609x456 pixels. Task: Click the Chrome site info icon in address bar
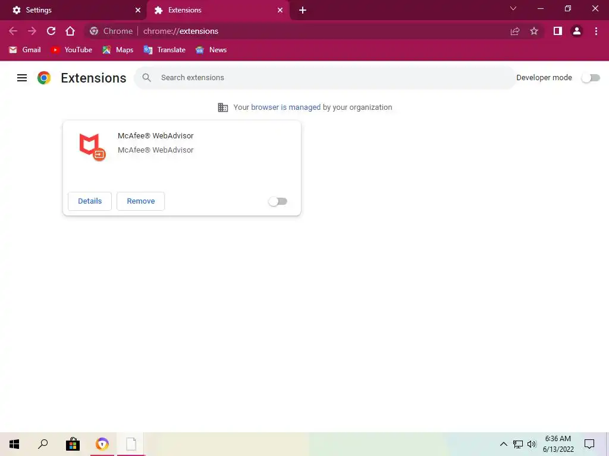point(93,31)
